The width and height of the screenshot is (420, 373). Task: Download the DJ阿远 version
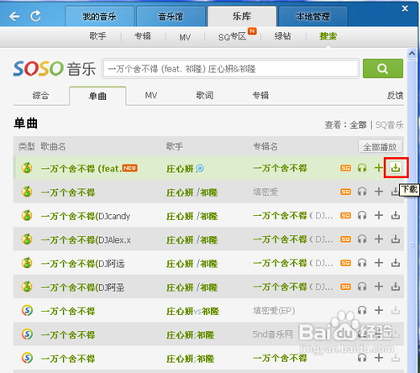(x=396, y=263)
